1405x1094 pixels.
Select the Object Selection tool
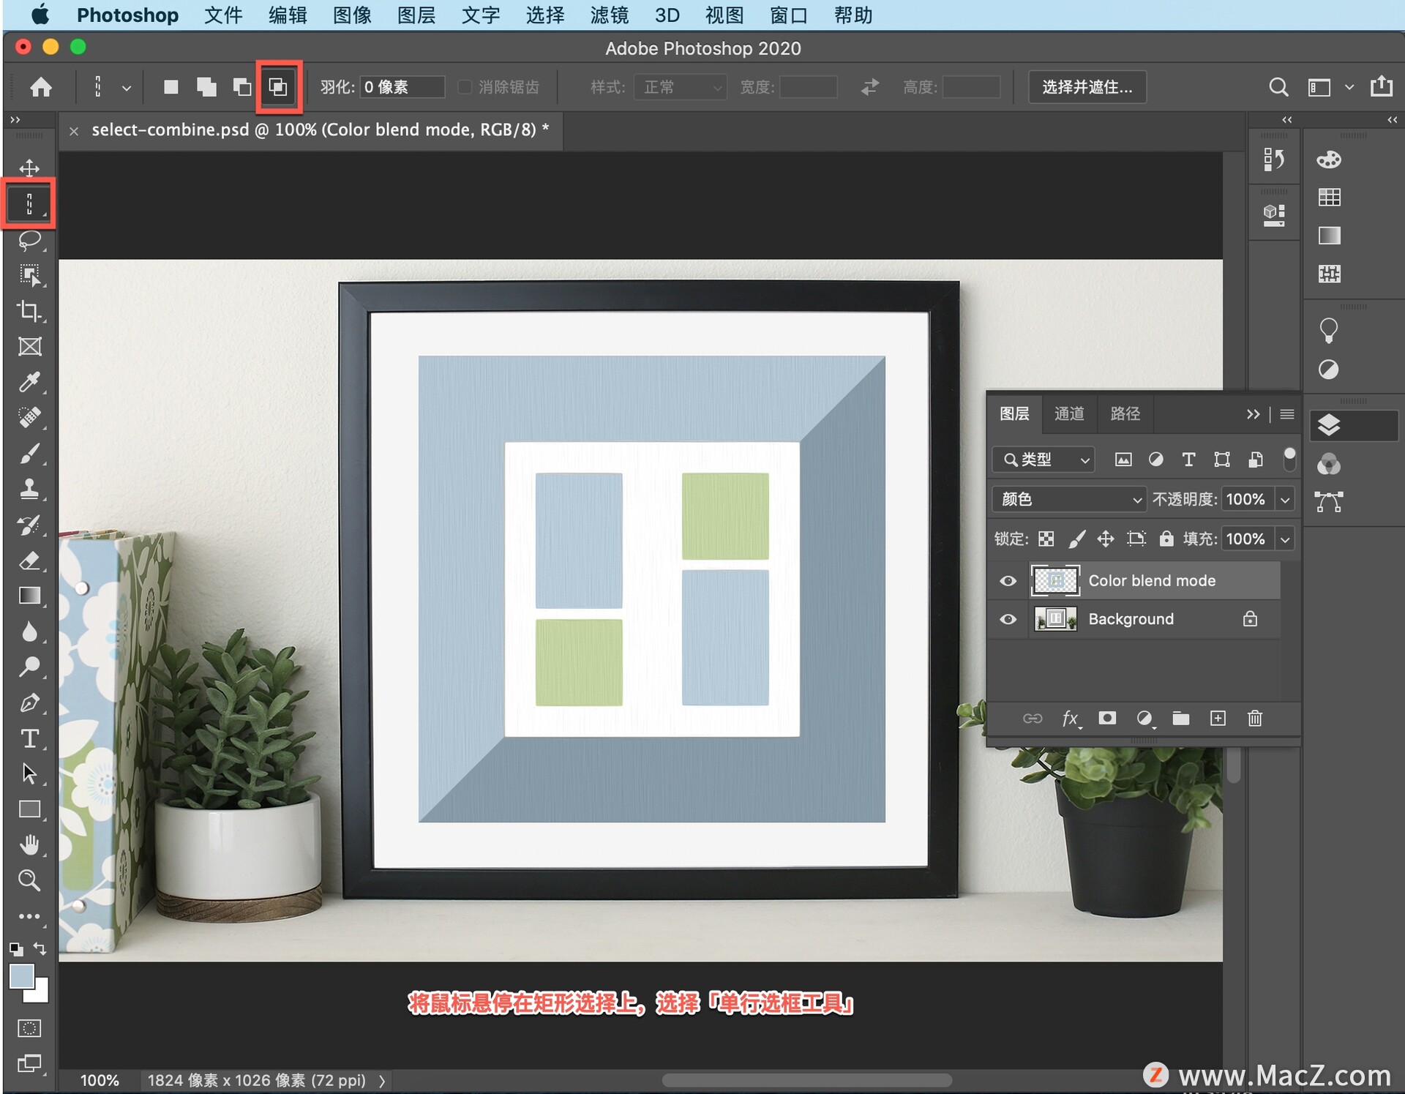click(29, 276)
